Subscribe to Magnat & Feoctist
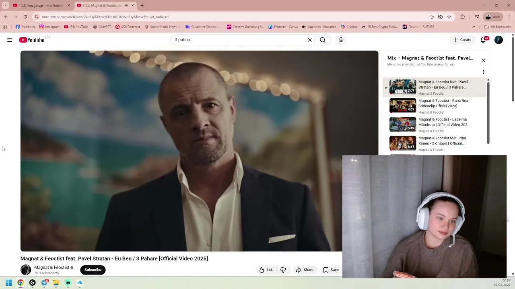The height and width of the screenshot is (289, 515). [x=93, y=270]
